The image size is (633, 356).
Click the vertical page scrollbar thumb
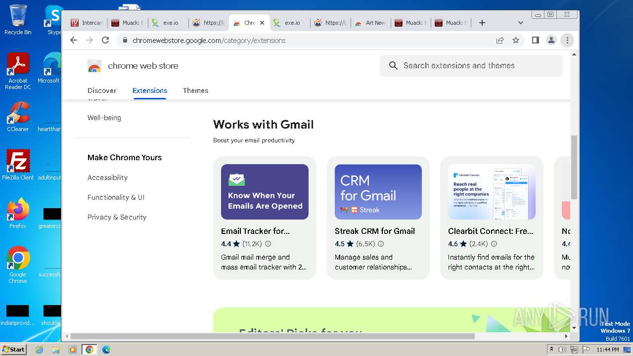[x=574, y=167]
